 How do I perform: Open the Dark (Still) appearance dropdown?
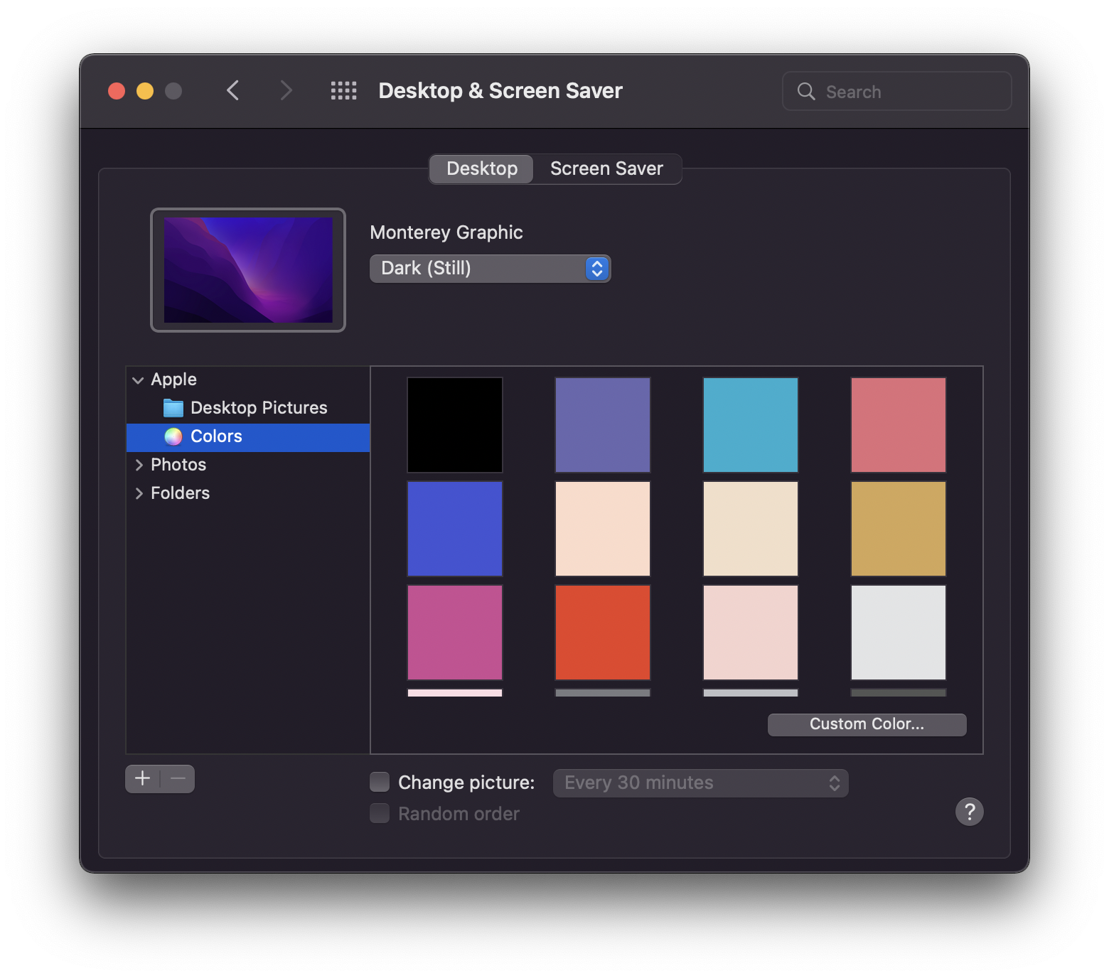pos(490,268)
